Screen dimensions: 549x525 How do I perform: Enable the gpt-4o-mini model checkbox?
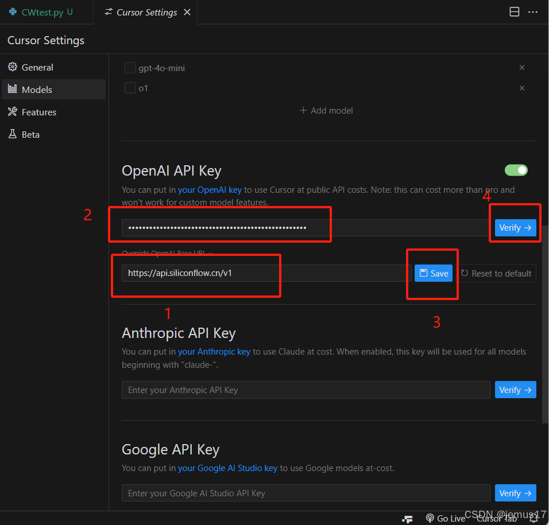[130, 68]
